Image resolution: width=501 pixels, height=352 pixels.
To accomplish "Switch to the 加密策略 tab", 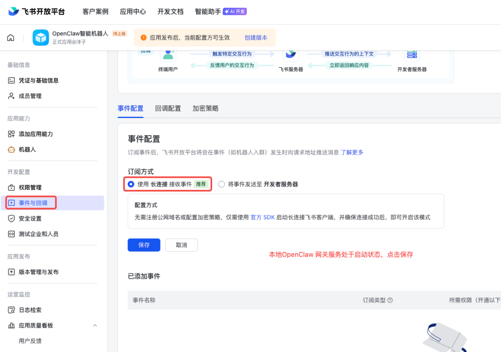I will tap(206, 108).
